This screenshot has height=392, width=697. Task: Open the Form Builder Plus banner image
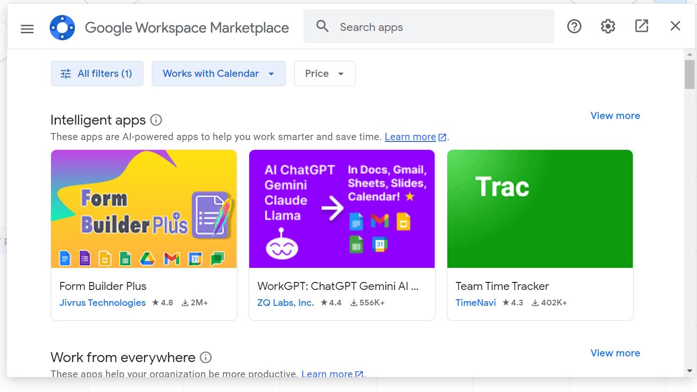click(x=144, y=209)
